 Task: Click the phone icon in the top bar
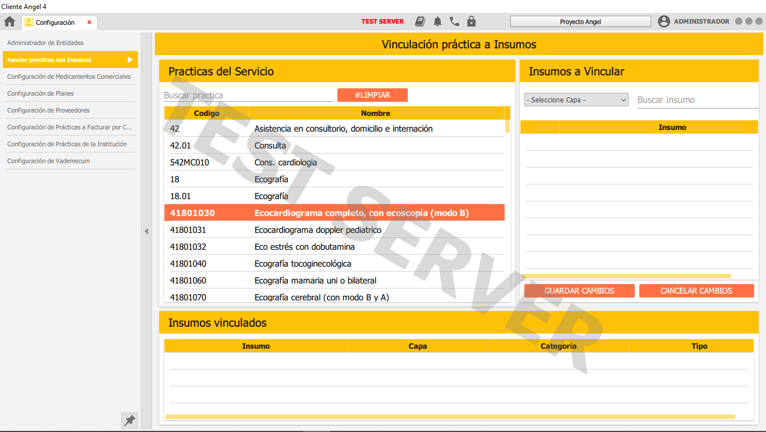point(455,21)
